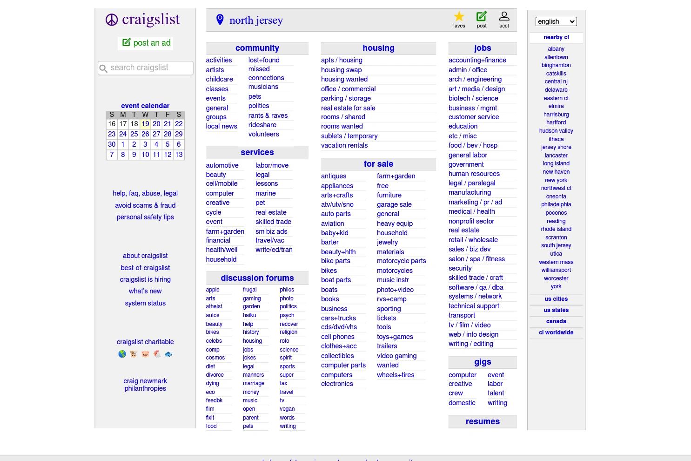Image resolution: width=691 pixels, height=461 pixels.
Task: Open 'atheist' discussion forum
Action: pos(214,306)
